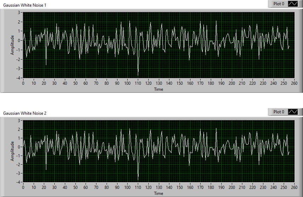Click the Gaussian White Noise 1 title
The width and height of the screenshot is (303, 197).
pyautogui.click(x=25, y=5)
